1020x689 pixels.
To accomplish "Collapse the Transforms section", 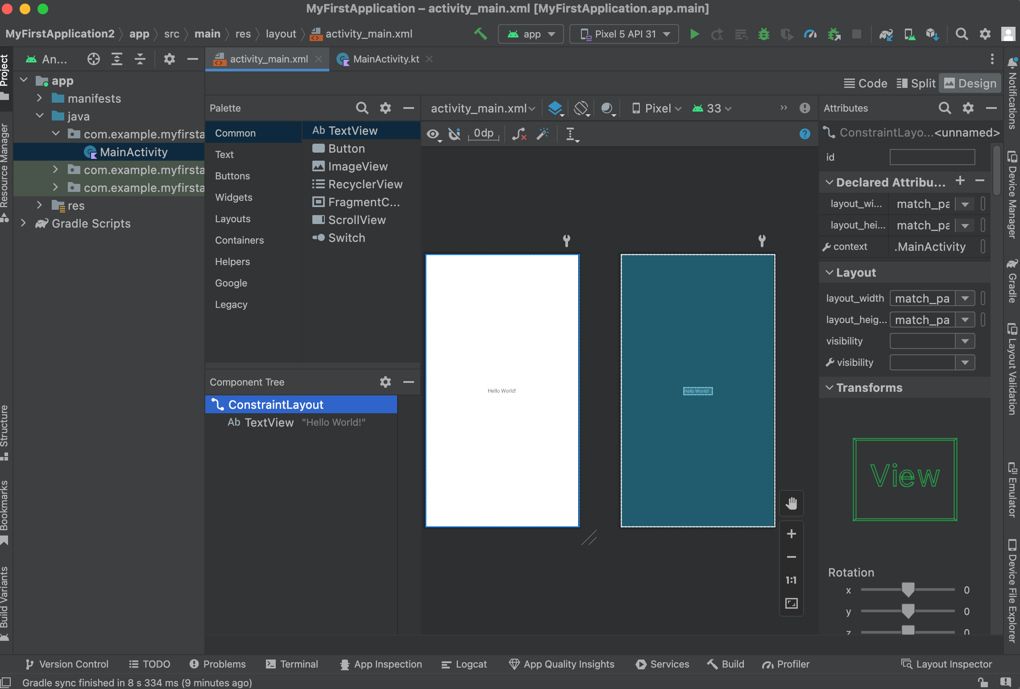I will coord(829,387).
